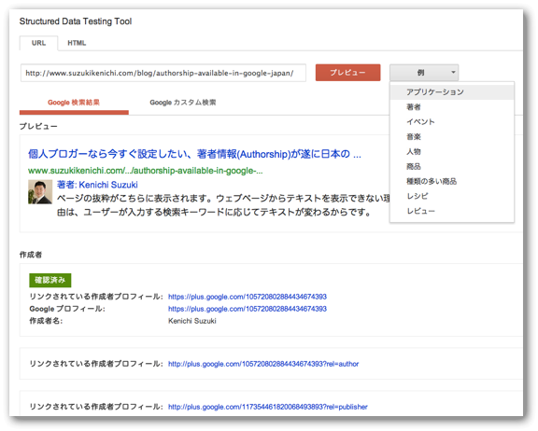Click the author profile photo thumbnail
The height and width of the screenshot is (431, 538).
click(x=40, y=192)
